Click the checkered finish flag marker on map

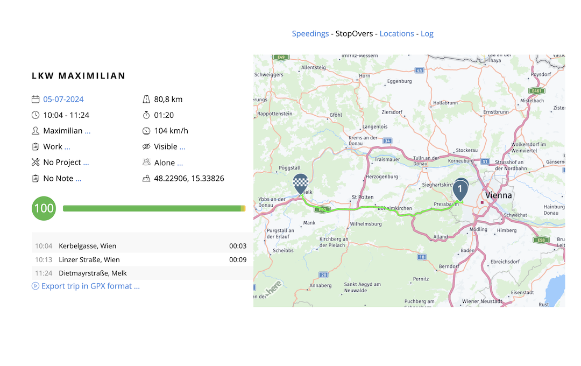[300, 183]
